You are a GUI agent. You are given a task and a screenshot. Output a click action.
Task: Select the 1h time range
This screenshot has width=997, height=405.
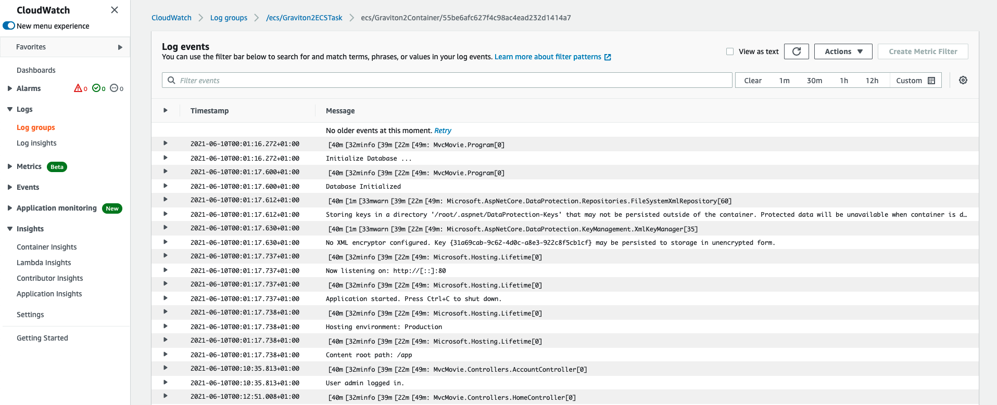point(844,81)
